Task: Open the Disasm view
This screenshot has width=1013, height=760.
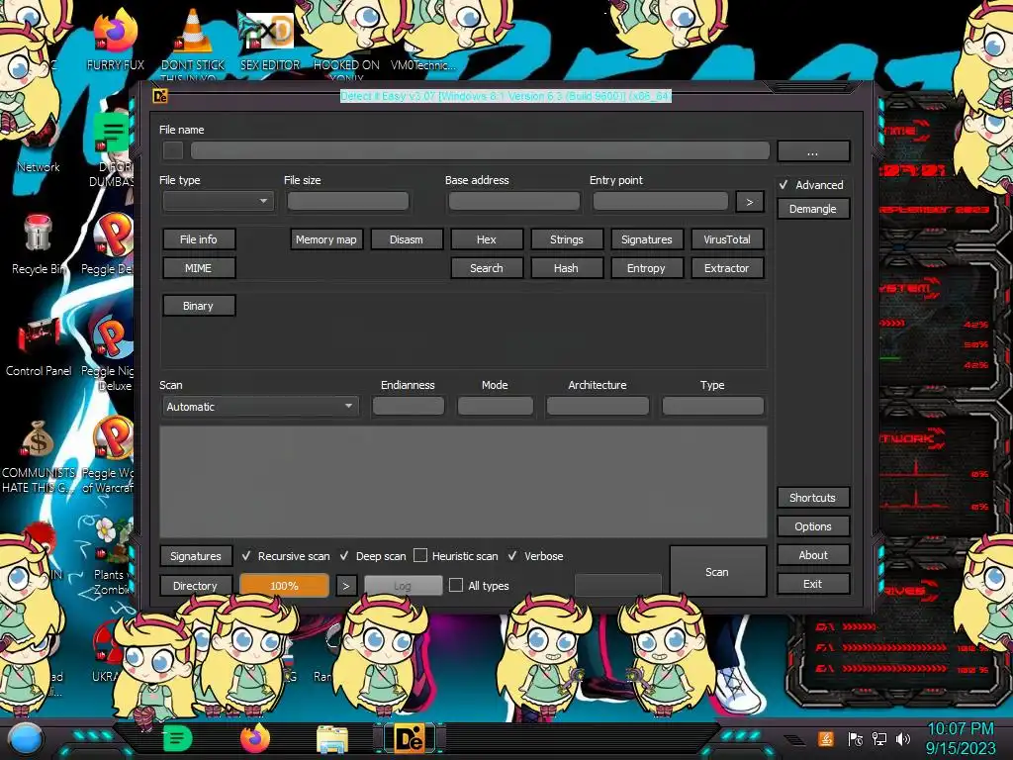Action: pyautogui.click(x=407, y=239)
